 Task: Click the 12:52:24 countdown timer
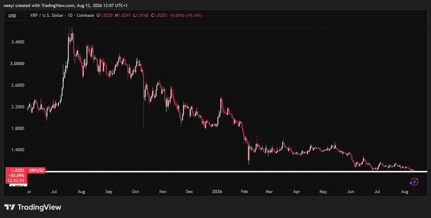point(16,181)
